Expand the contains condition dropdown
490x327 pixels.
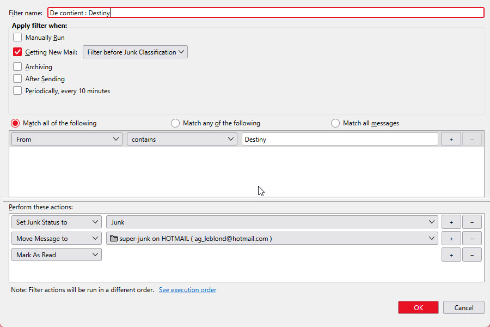tap(181, 140)
